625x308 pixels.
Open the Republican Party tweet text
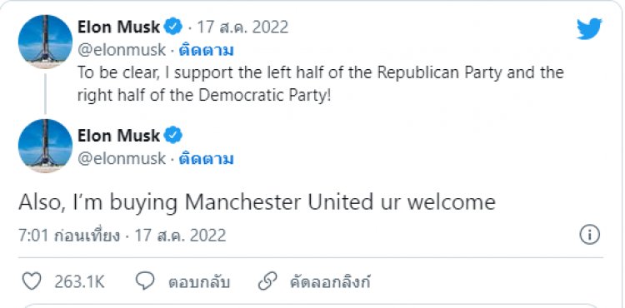pos(321,85)
